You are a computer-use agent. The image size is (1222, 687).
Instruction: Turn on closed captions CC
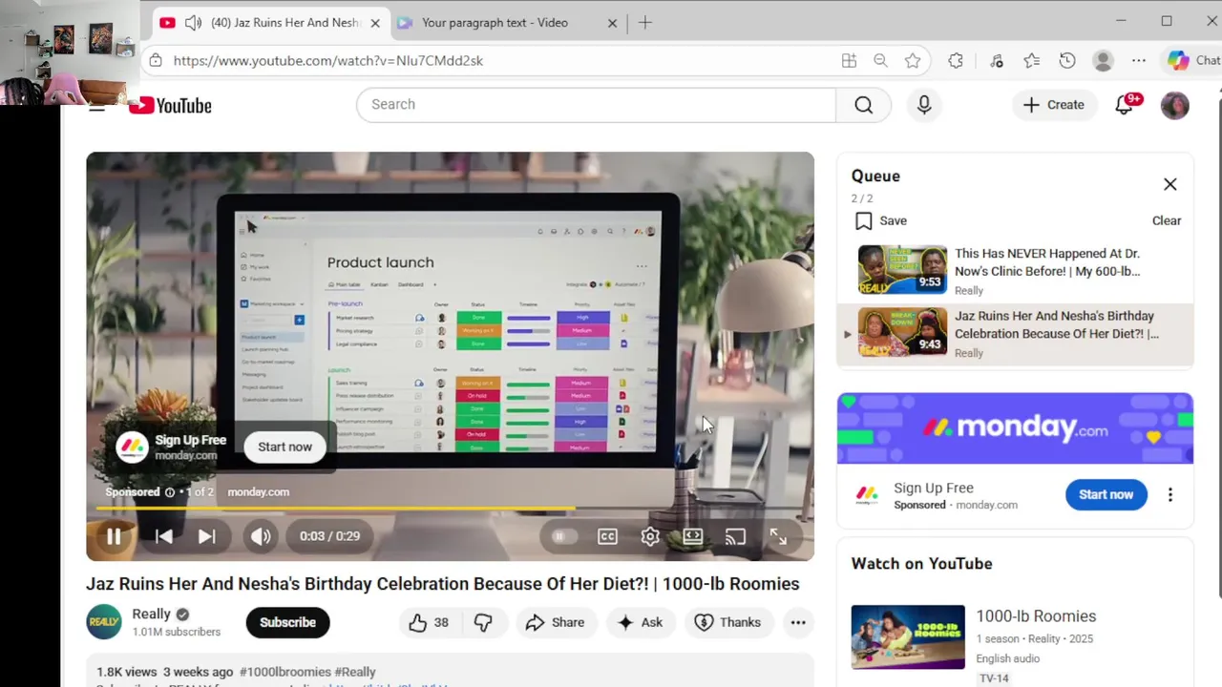607,536
